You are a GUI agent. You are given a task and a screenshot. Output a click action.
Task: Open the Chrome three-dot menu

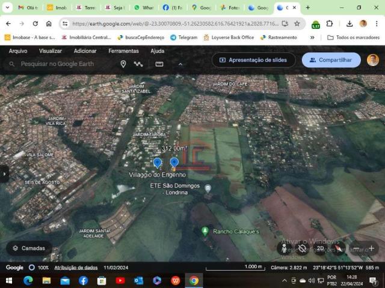coord(377,23)
